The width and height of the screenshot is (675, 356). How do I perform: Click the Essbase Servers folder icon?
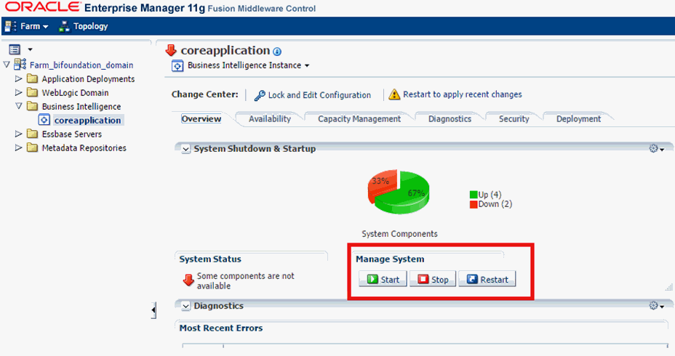(x=32, y=134)
